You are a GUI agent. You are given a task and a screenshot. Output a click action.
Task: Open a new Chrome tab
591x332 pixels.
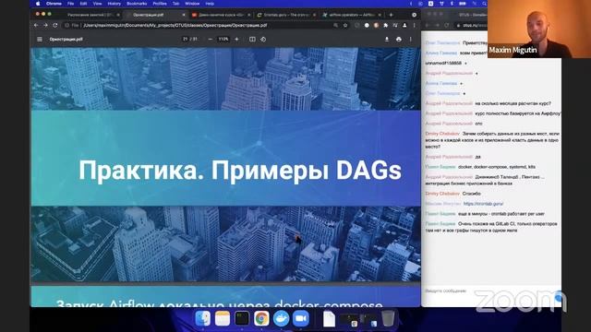click(392, 15)
